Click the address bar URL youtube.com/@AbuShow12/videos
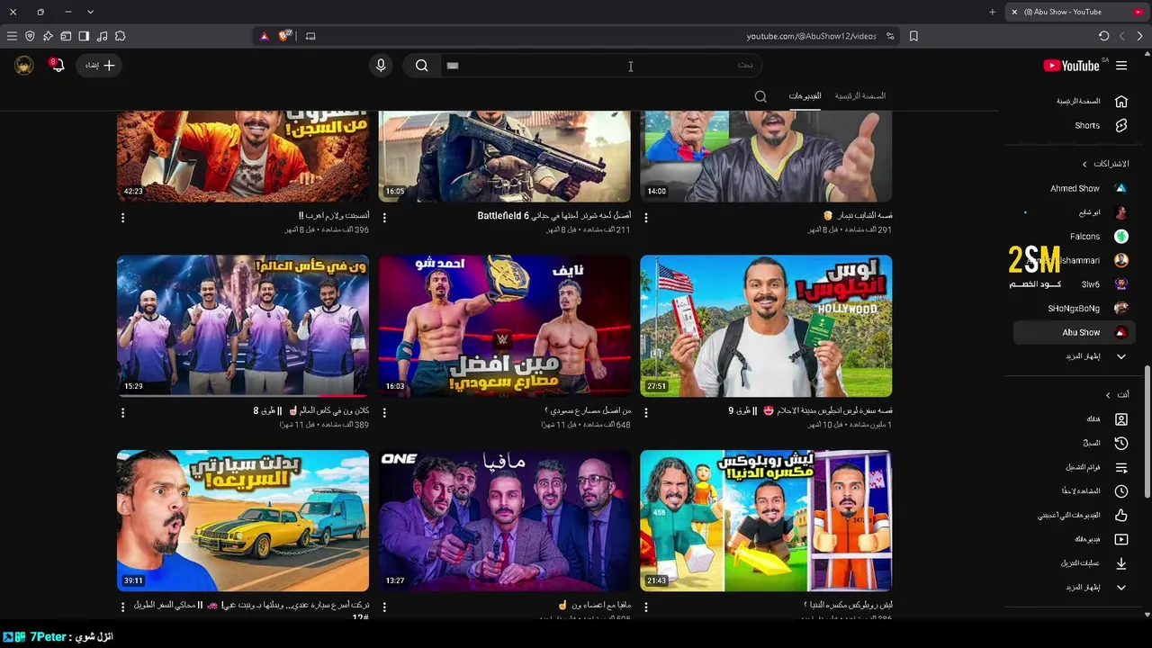The image size is (1152, 648). coord(811,36)
